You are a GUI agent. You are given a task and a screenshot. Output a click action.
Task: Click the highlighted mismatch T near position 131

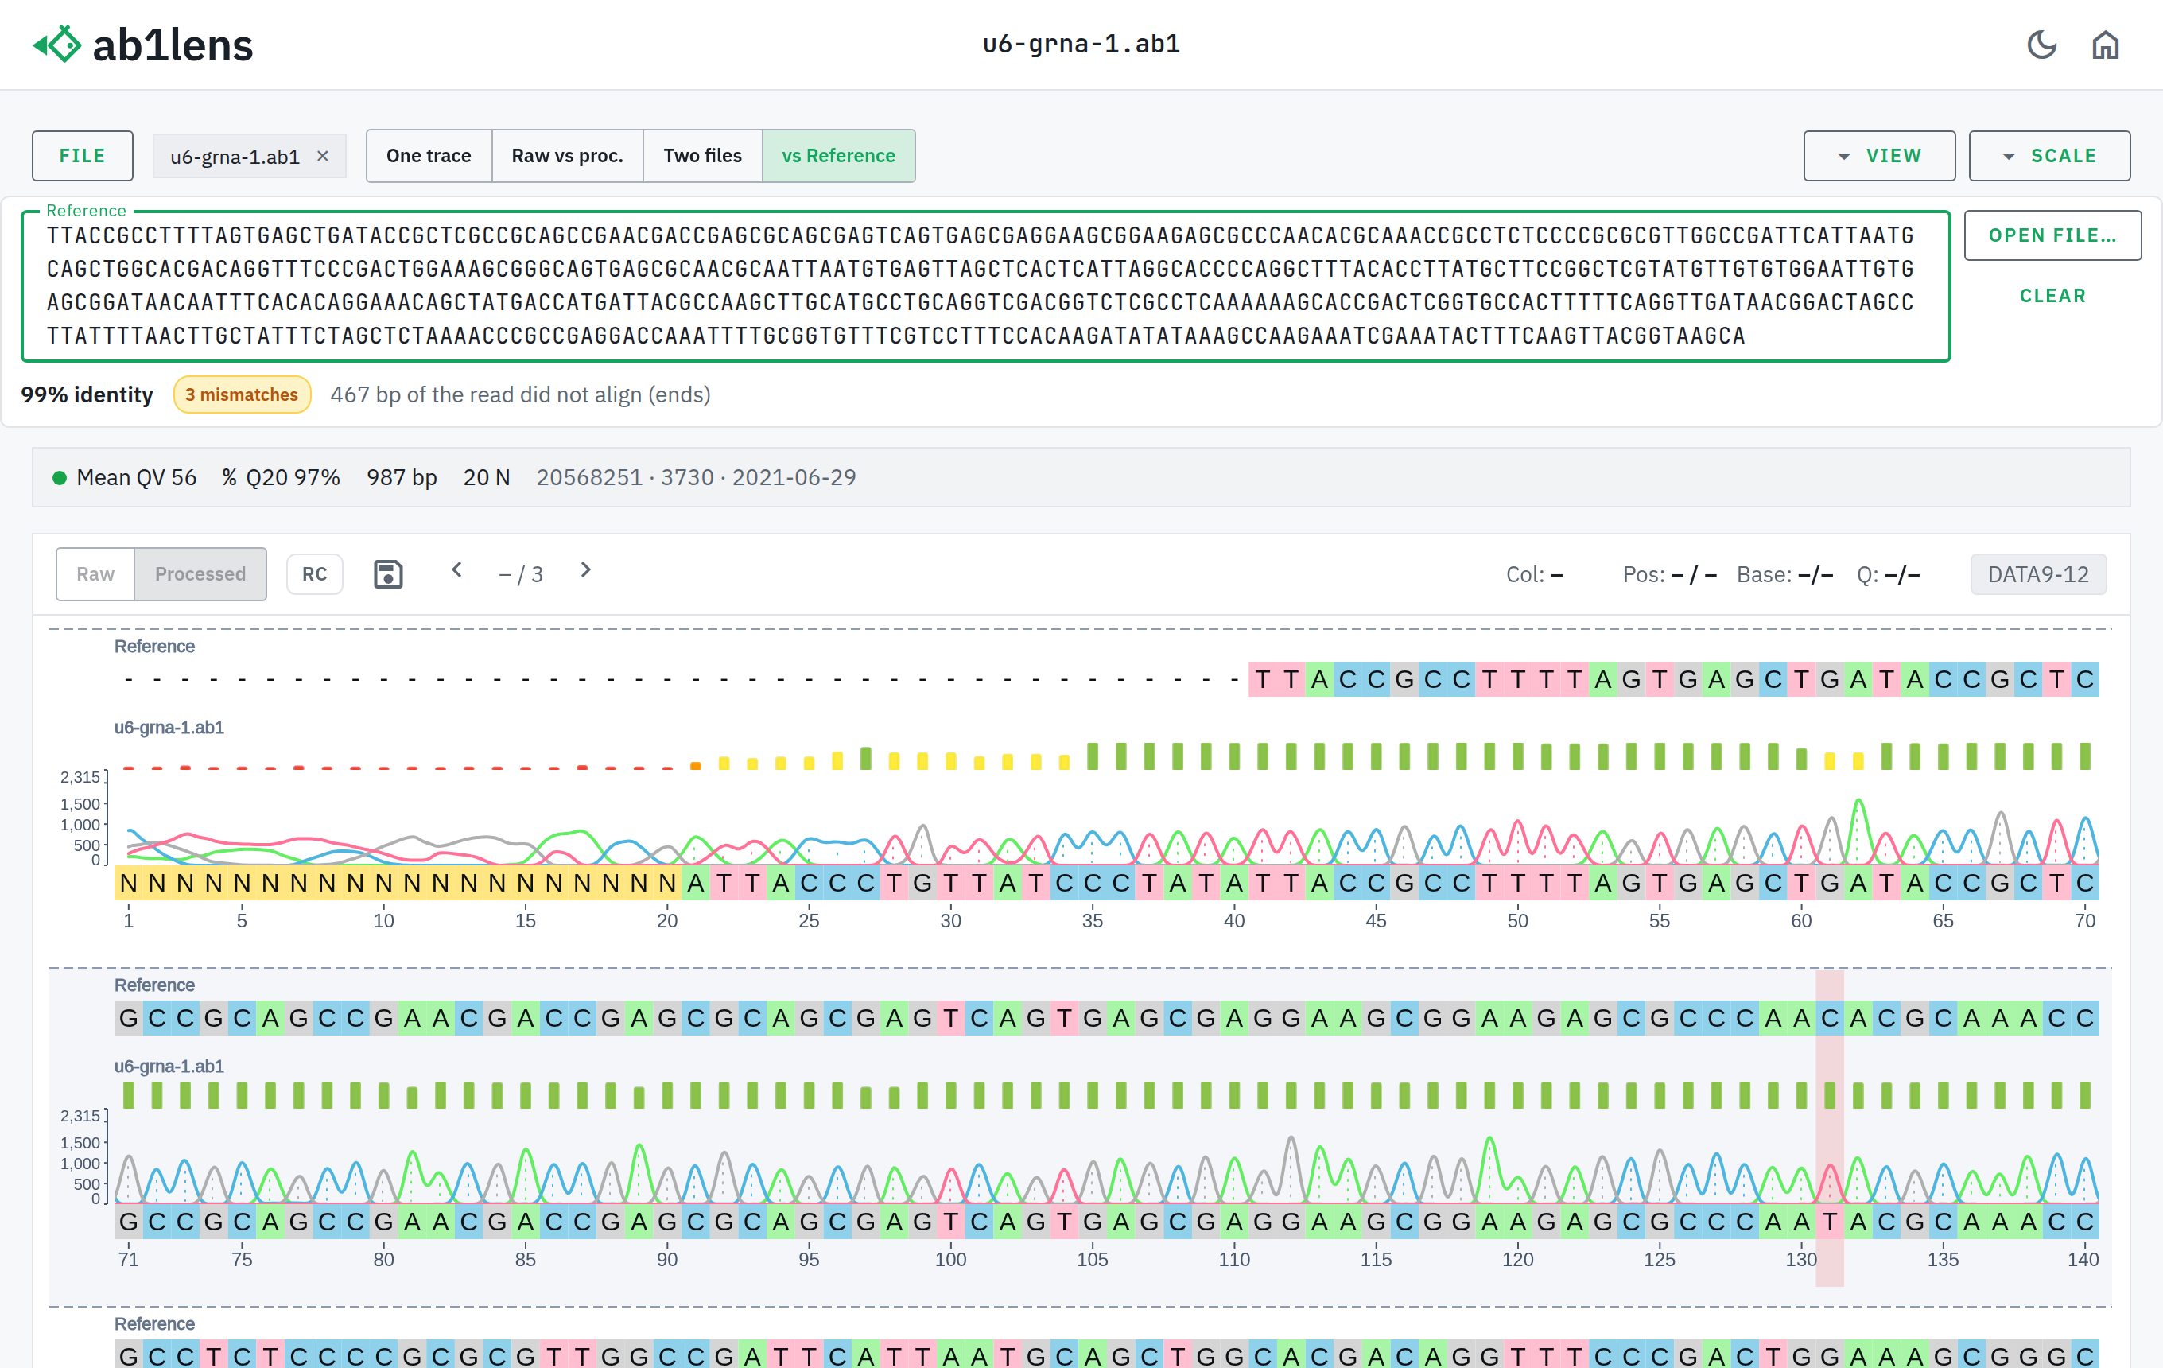[1830, 1222]
